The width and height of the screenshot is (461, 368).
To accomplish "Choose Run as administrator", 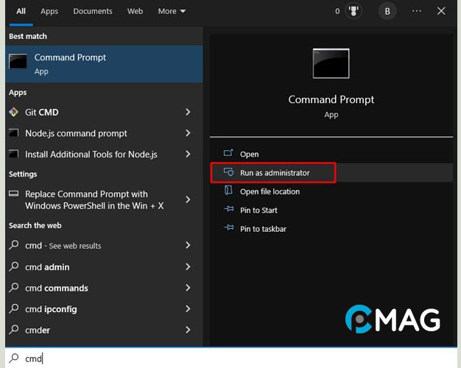I will coord(275,173).
